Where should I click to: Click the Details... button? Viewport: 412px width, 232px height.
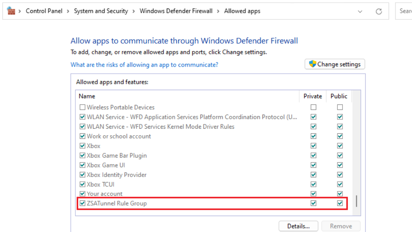click(298, 226)
